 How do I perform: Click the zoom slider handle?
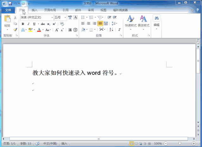pos(180,144)
